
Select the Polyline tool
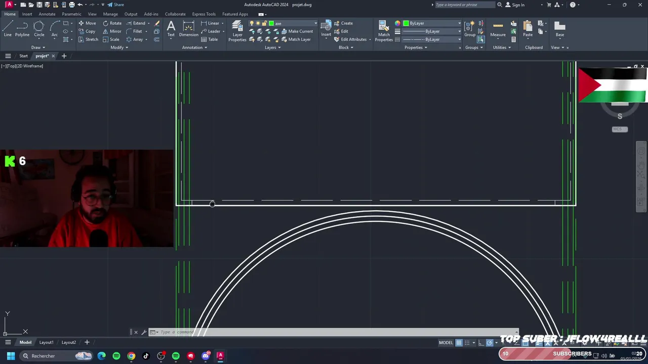tap(22, 29)
